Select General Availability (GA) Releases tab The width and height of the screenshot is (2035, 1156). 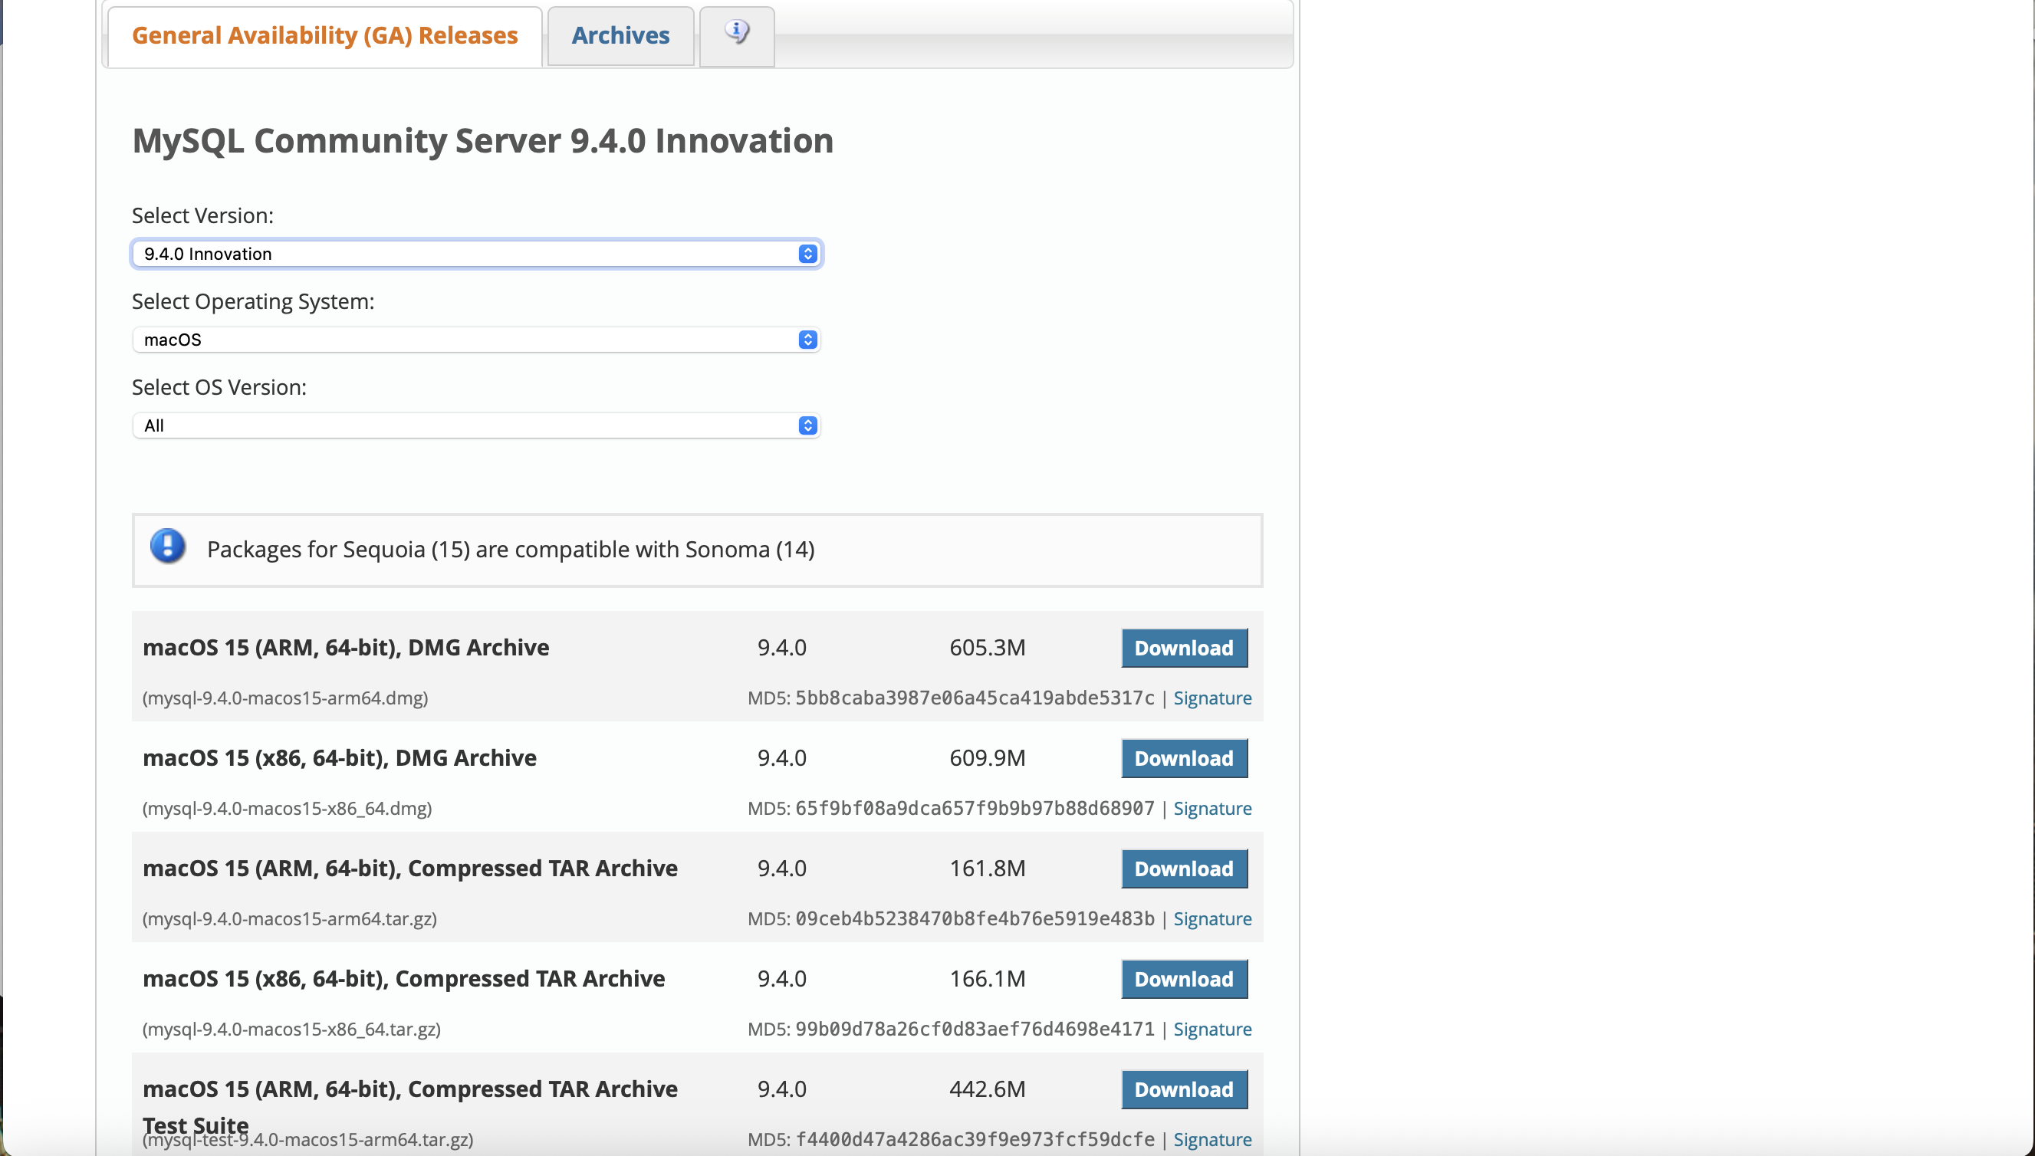[324, 36]
